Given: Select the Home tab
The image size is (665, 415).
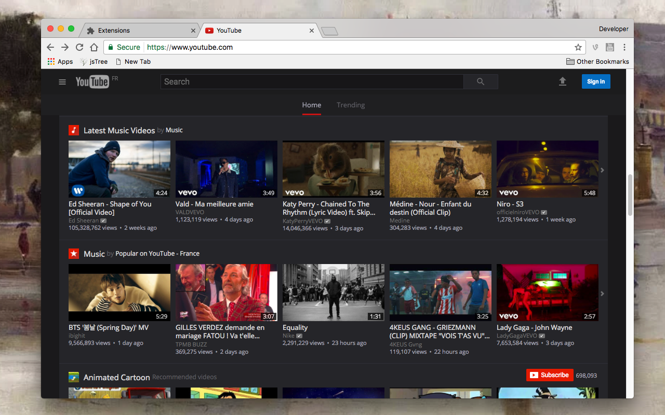Looking at the screenshot, I should point(311,105).
